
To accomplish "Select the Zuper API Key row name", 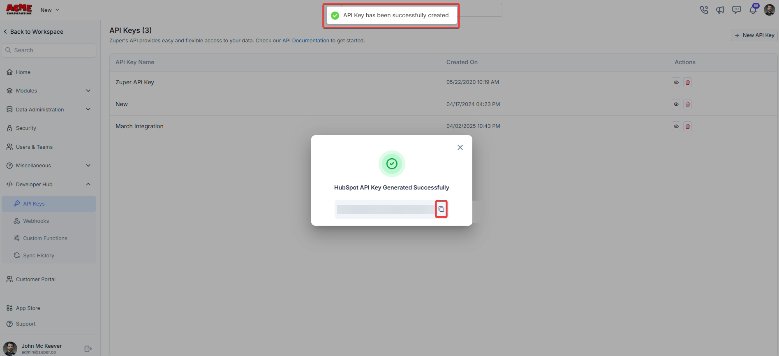I will pos(135,82).
